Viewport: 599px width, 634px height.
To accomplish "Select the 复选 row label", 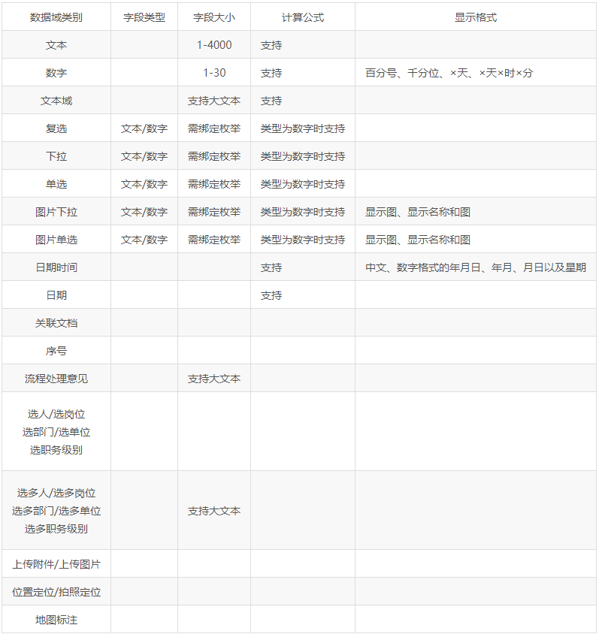I will (x=56, y=129).
